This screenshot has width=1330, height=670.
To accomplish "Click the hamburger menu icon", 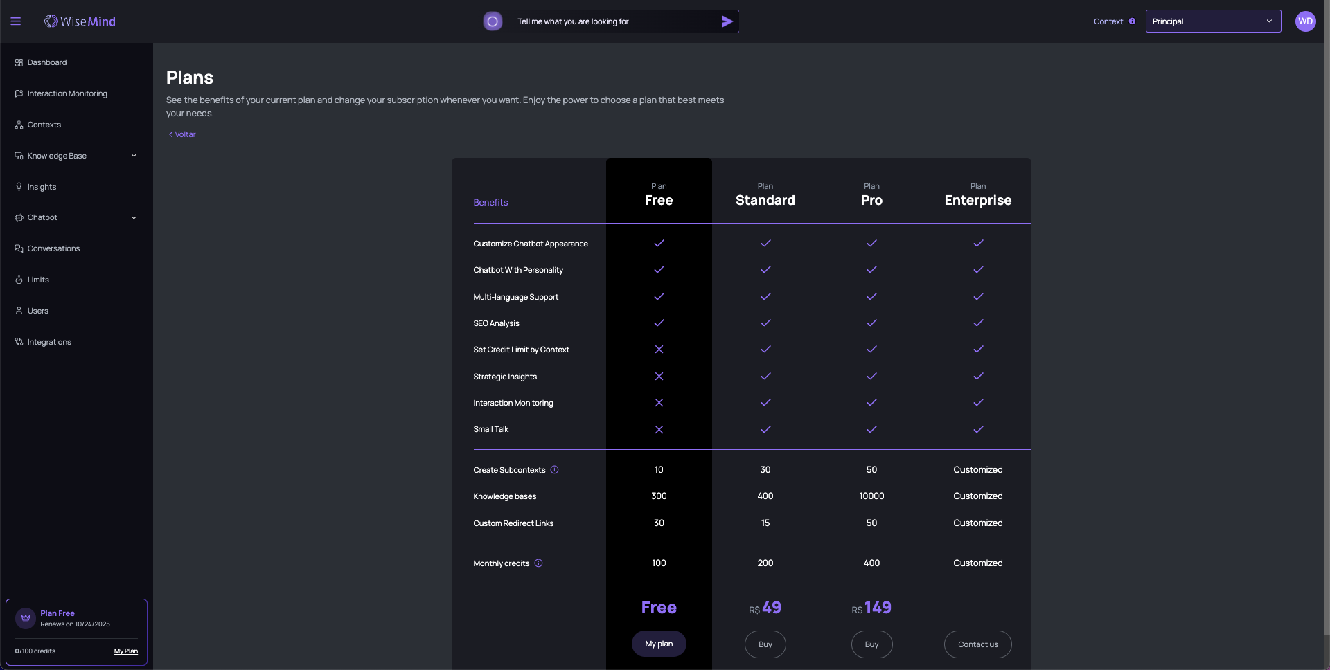I will click(x=15, y=21).
